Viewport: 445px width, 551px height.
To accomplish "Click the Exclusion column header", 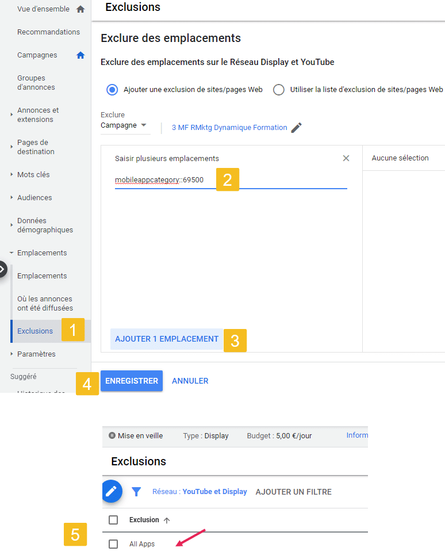I will 144,520.
